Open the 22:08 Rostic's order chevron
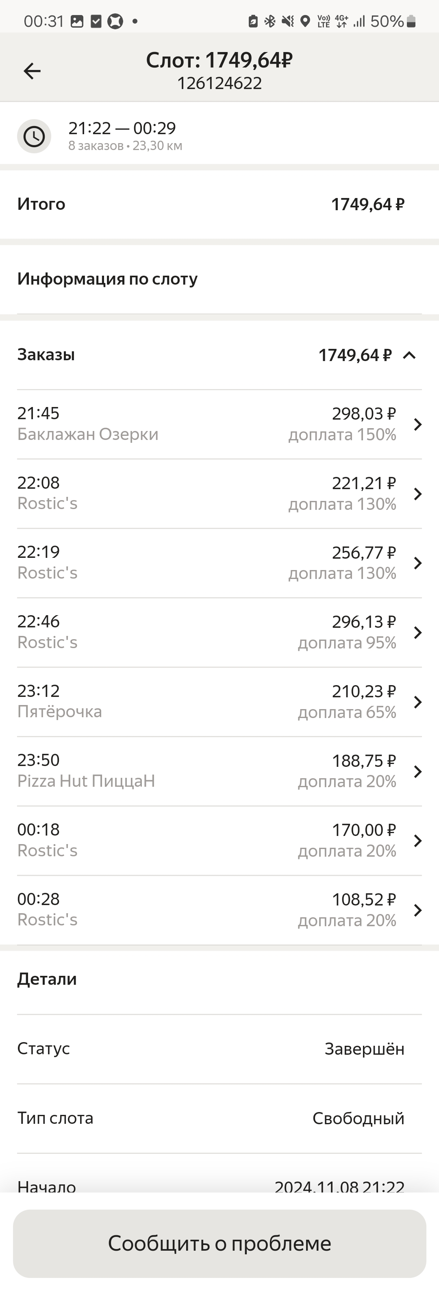Viewport: 439px width, 1295px height. point(417,494)
